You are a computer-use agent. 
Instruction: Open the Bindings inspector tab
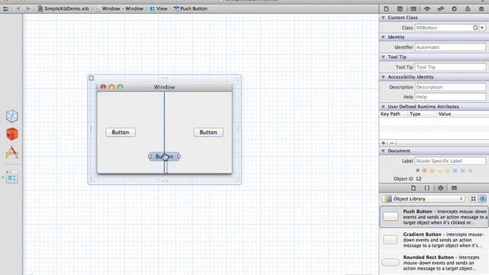click(468, 8)
